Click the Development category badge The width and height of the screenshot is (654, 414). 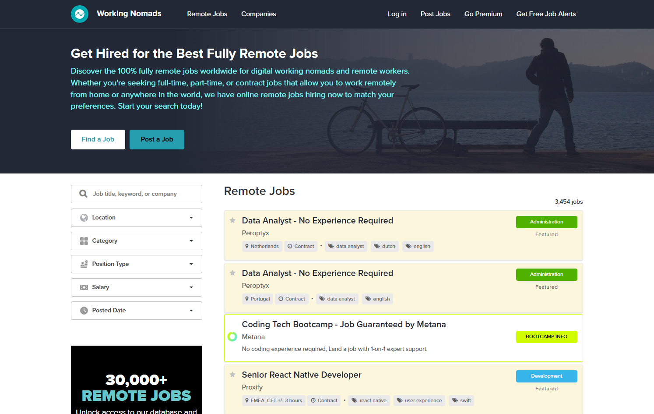[x=546, y=376]
